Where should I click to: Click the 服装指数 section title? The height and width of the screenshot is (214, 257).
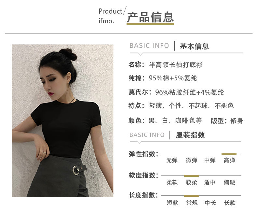click(190, 135)
